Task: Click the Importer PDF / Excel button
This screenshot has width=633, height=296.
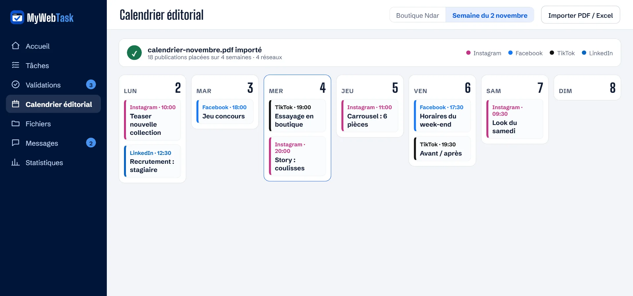Action: coord(581,15)
